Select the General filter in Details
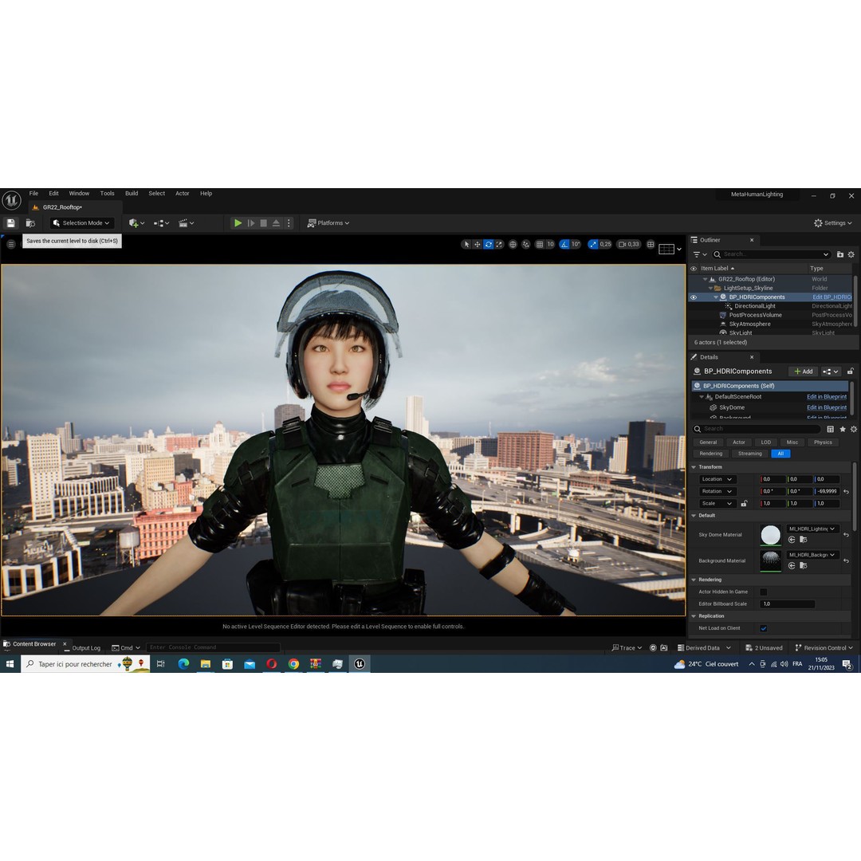 click(708, 442)
